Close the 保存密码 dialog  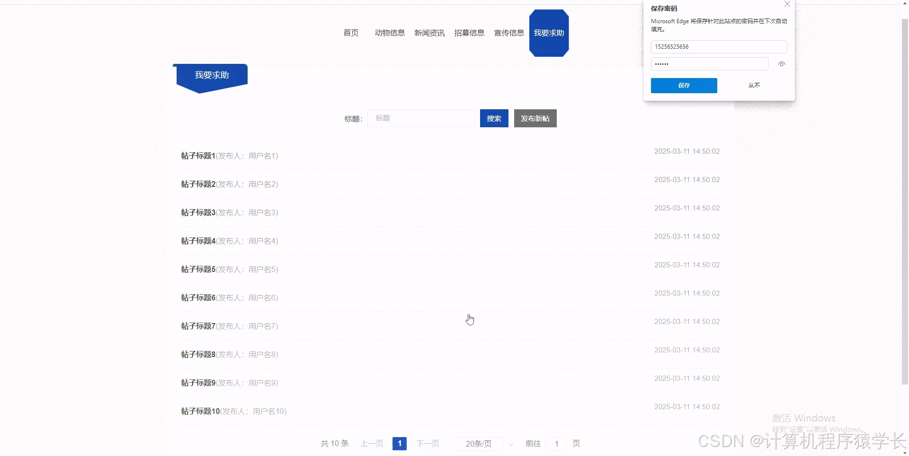pos(787,4)
